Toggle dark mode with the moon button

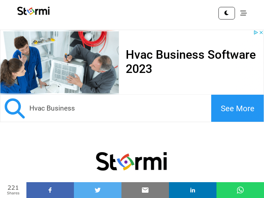click(227, 13)
